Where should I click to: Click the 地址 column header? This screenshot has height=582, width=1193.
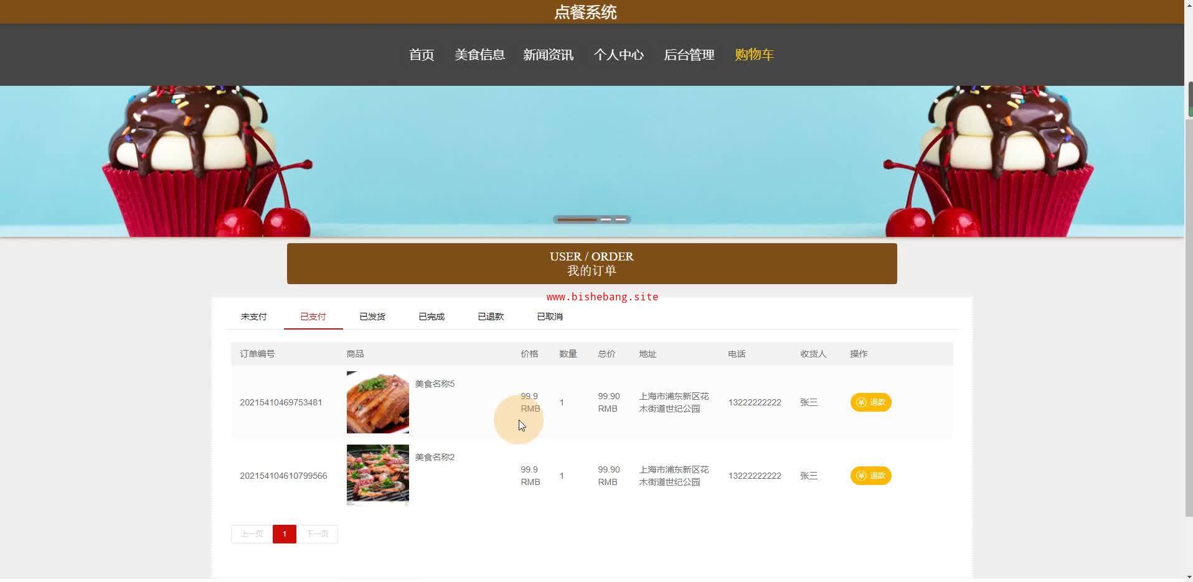point(648,354)
